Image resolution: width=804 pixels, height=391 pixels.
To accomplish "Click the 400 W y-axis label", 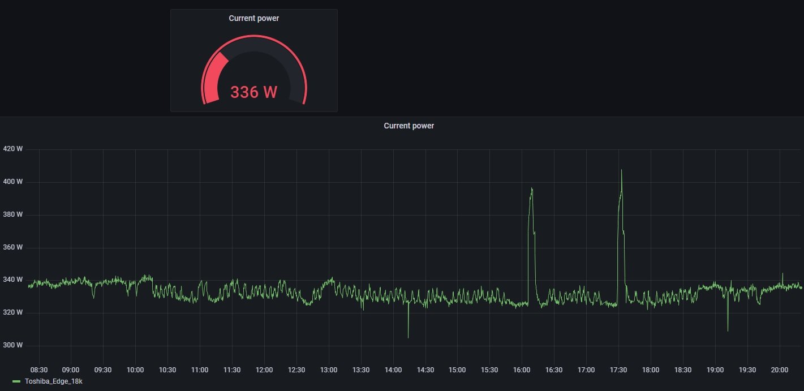I will pyautogui.click(x=13, y=182).
